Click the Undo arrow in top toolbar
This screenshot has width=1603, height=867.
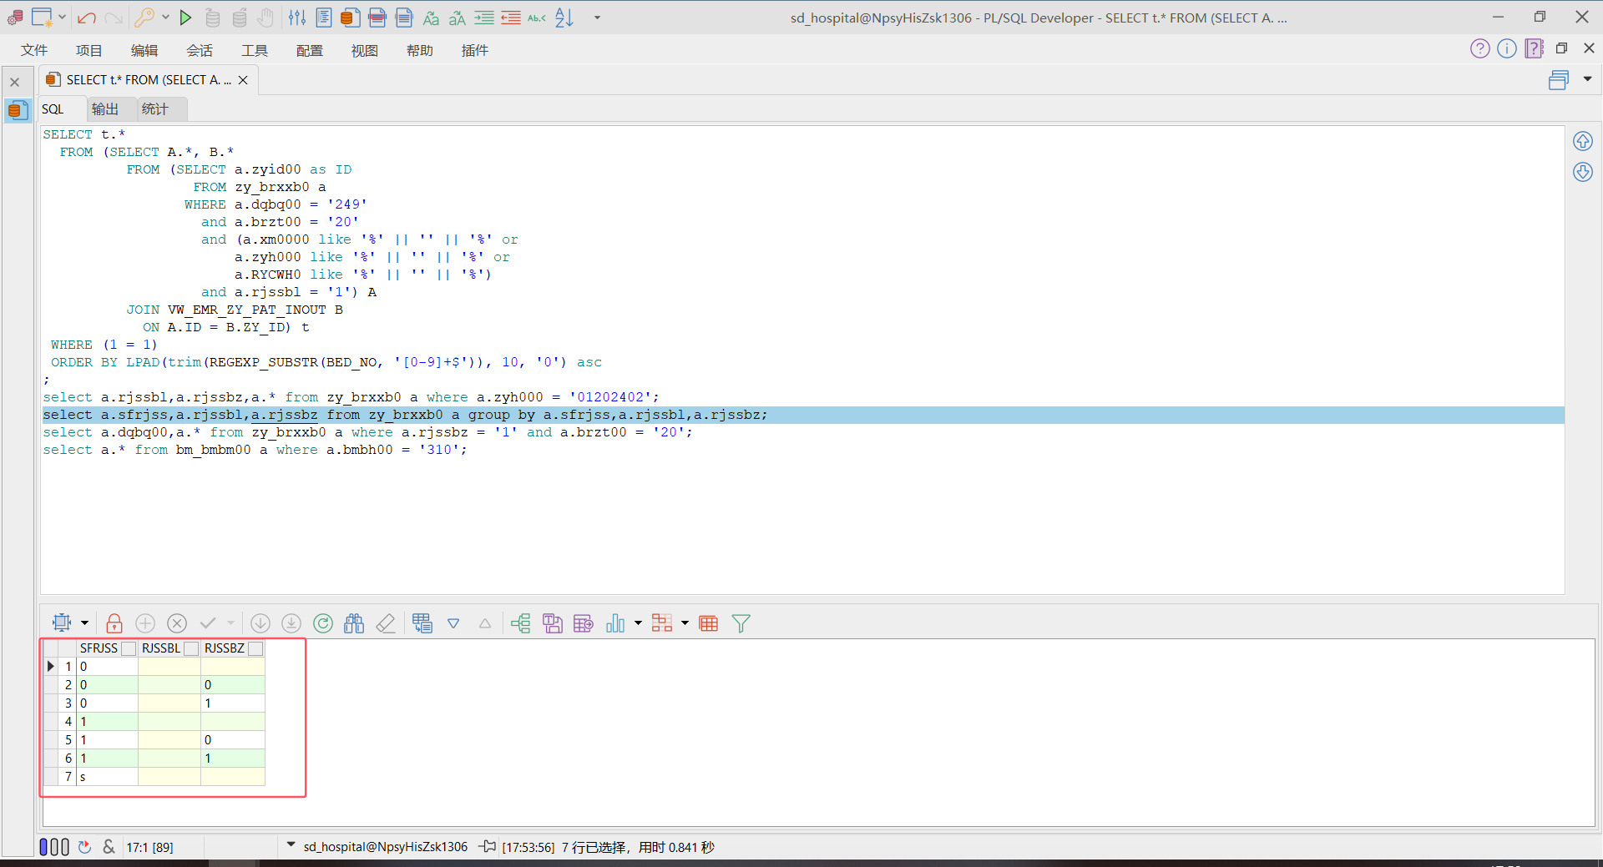click(x=87, y=18)
